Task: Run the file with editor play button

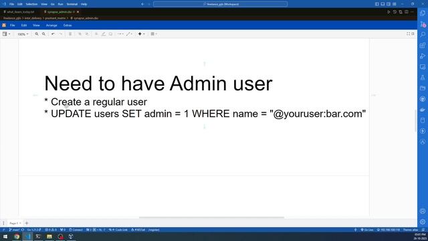Action: [x=389, y=12]
